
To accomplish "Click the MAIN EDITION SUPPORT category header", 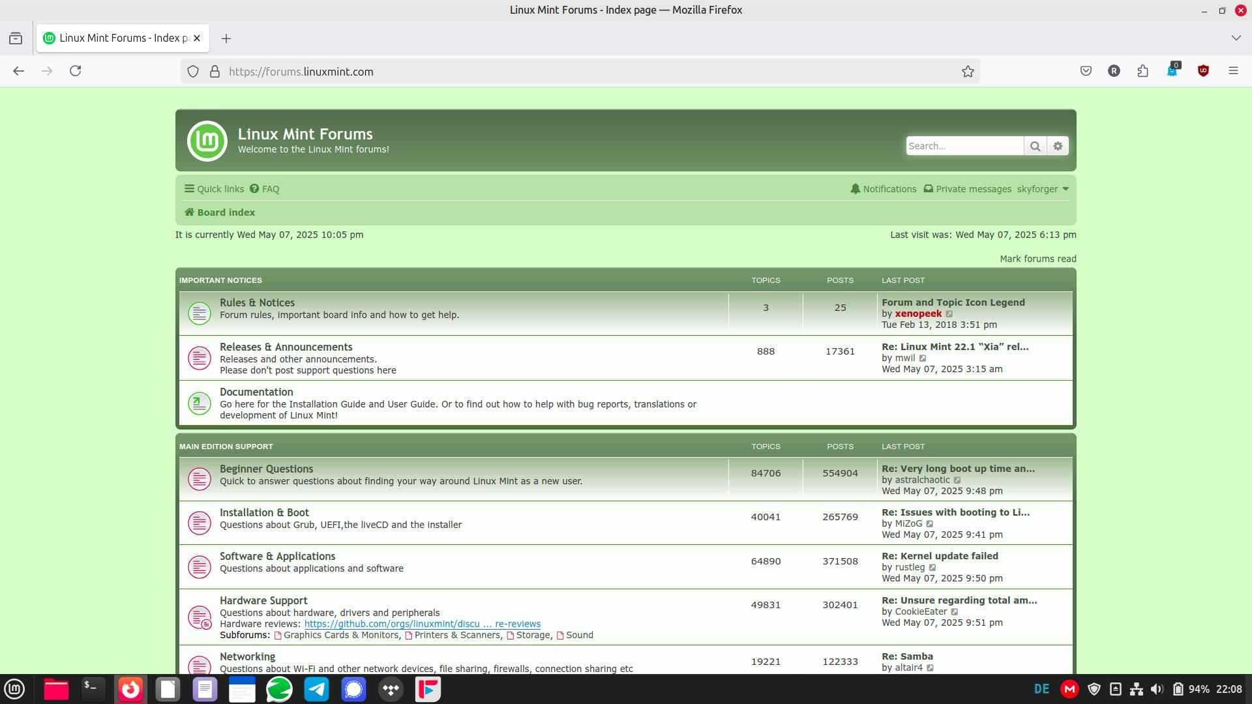I will point(226,447).
